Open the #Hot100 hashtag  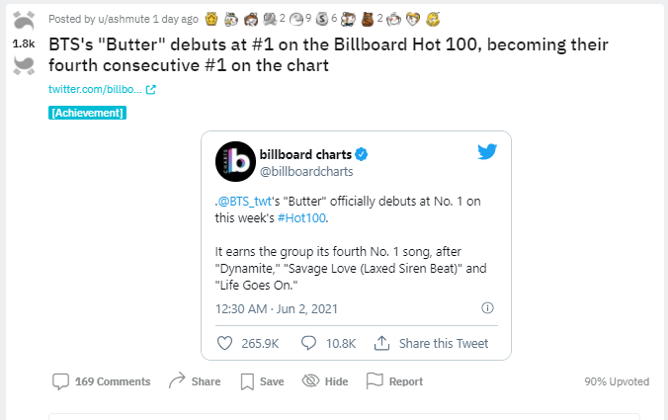pos(301,218)
